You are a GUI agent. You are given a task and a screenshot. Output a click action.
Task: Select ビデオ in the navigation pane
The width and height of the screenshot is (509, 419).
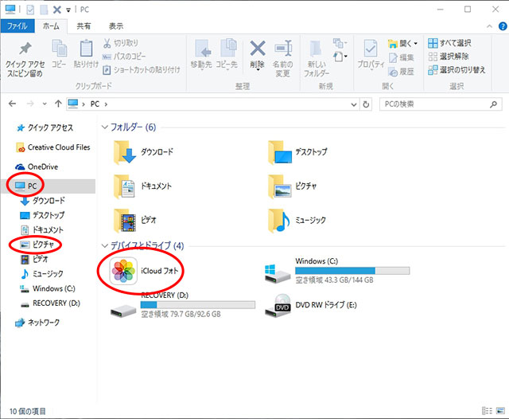pyautogui.click(x=34, y=259)
